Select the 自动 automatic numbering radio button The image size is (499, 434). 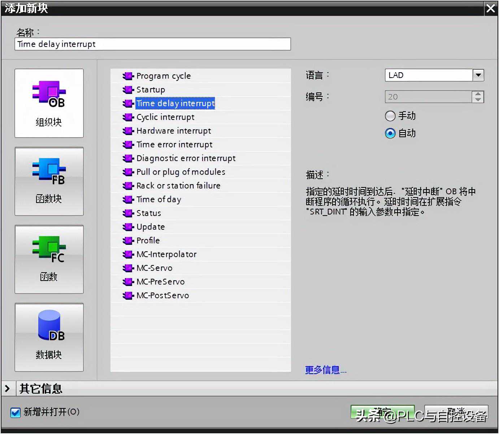pos(390,133)
